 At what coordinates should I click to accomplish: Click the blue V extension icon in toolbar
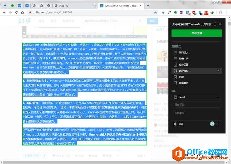[x=163, y=13]
